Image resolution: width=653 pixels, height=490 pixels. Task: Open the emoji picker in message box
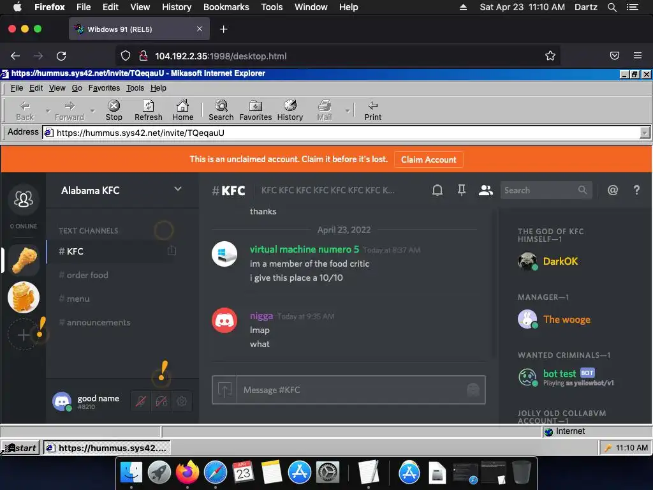coord(473,390)
